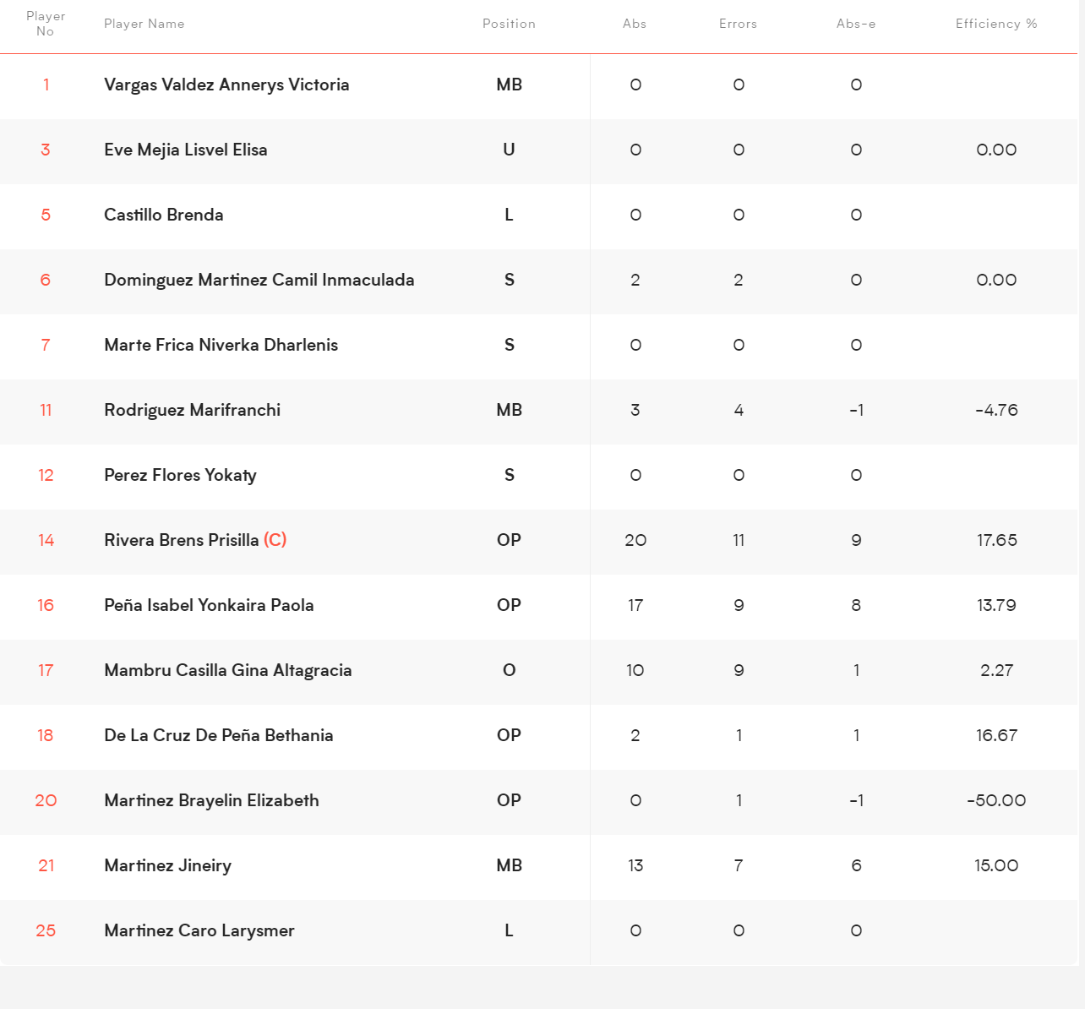Click the Position column header
Viewport: 1085px width, 1009px height.
tap(509, 24)
